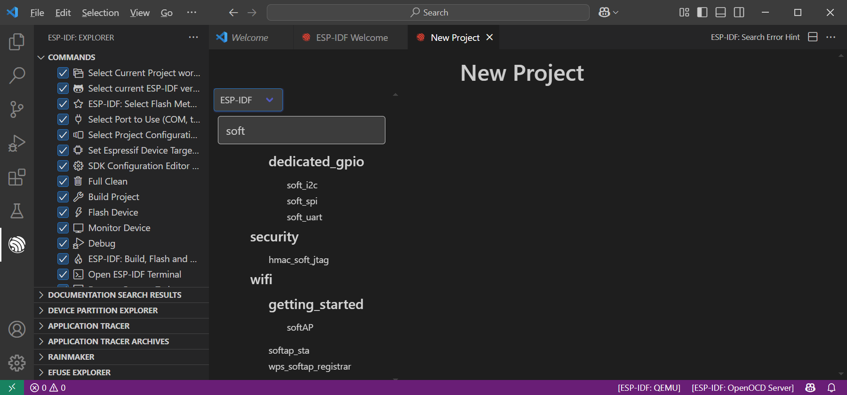The width and height of the screenshot is (847, 395).
Task: Open Copilot chat icon in title bar
Action: pyautogui.click(x=604, y=13)
